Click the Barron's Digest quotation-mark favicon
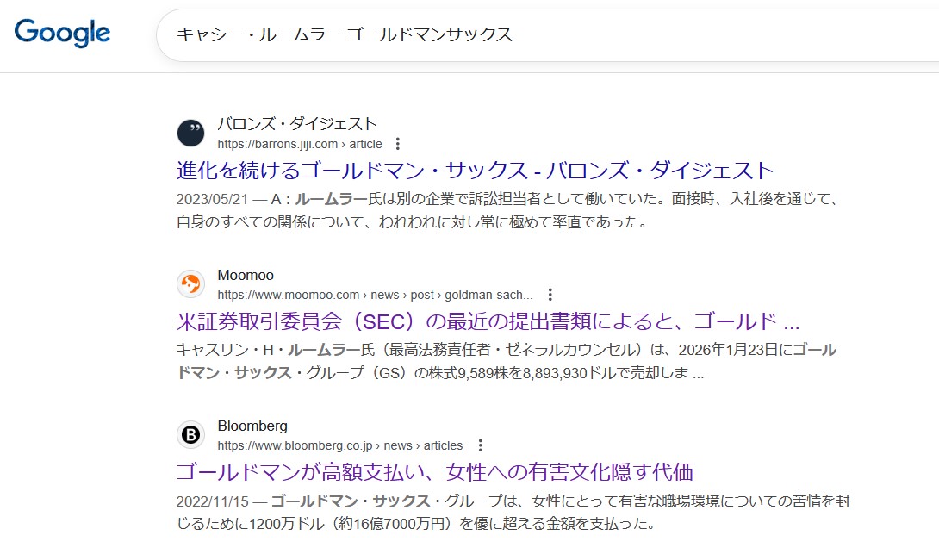The image size is (939, 554). (190, 134)
